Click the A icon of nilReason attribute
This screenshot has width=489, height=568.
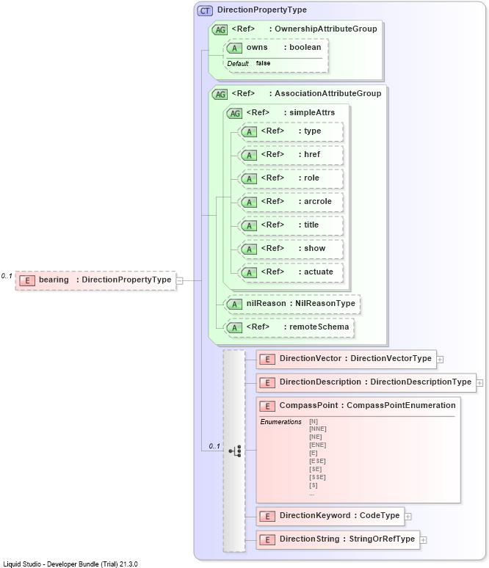(234, 305)
